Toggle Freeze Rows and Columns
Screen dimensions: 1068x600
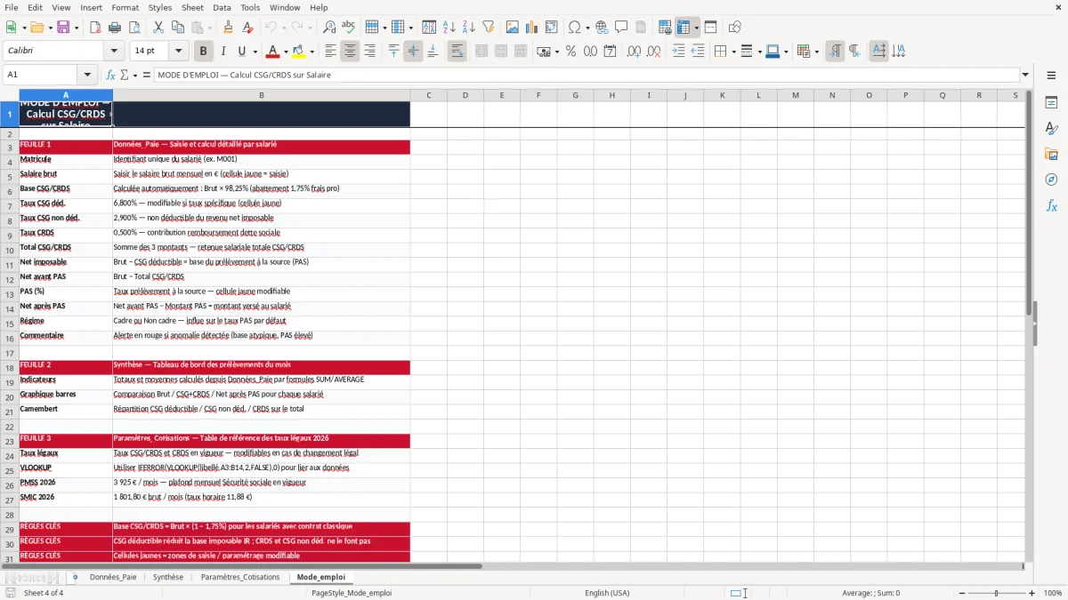(684, 28)
